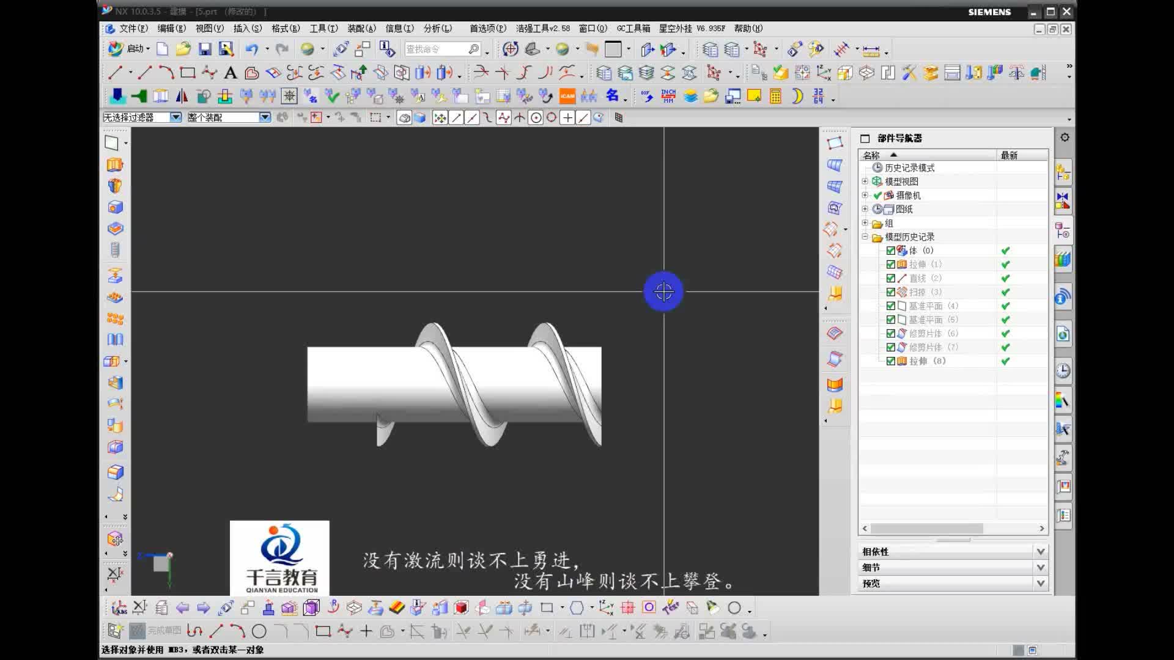The image size is (1174, 660).
Task: Uncheck the 拉伸 (1) feature checkbox
Action: [x=891, y=265]
